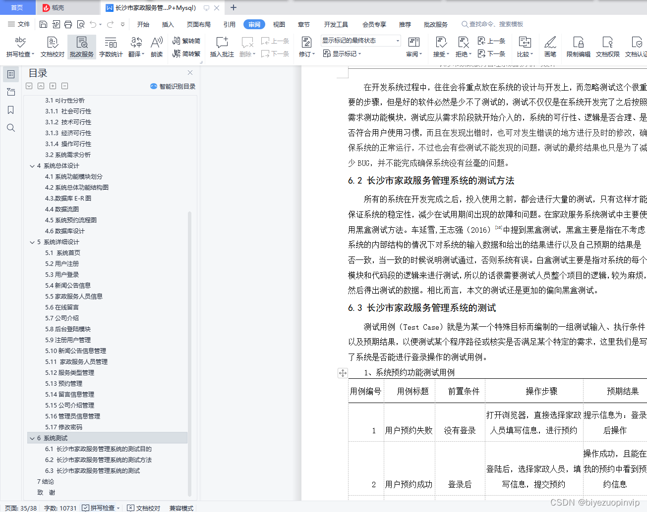The height and width of the screenshot is (512, 647).
Task: Convert text using 简转繁
Action: click(x=186, y=53)
